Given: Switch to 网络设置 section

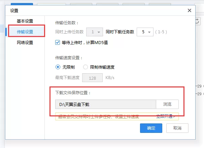Looking at the screenshot, I should tap(25, 42).
